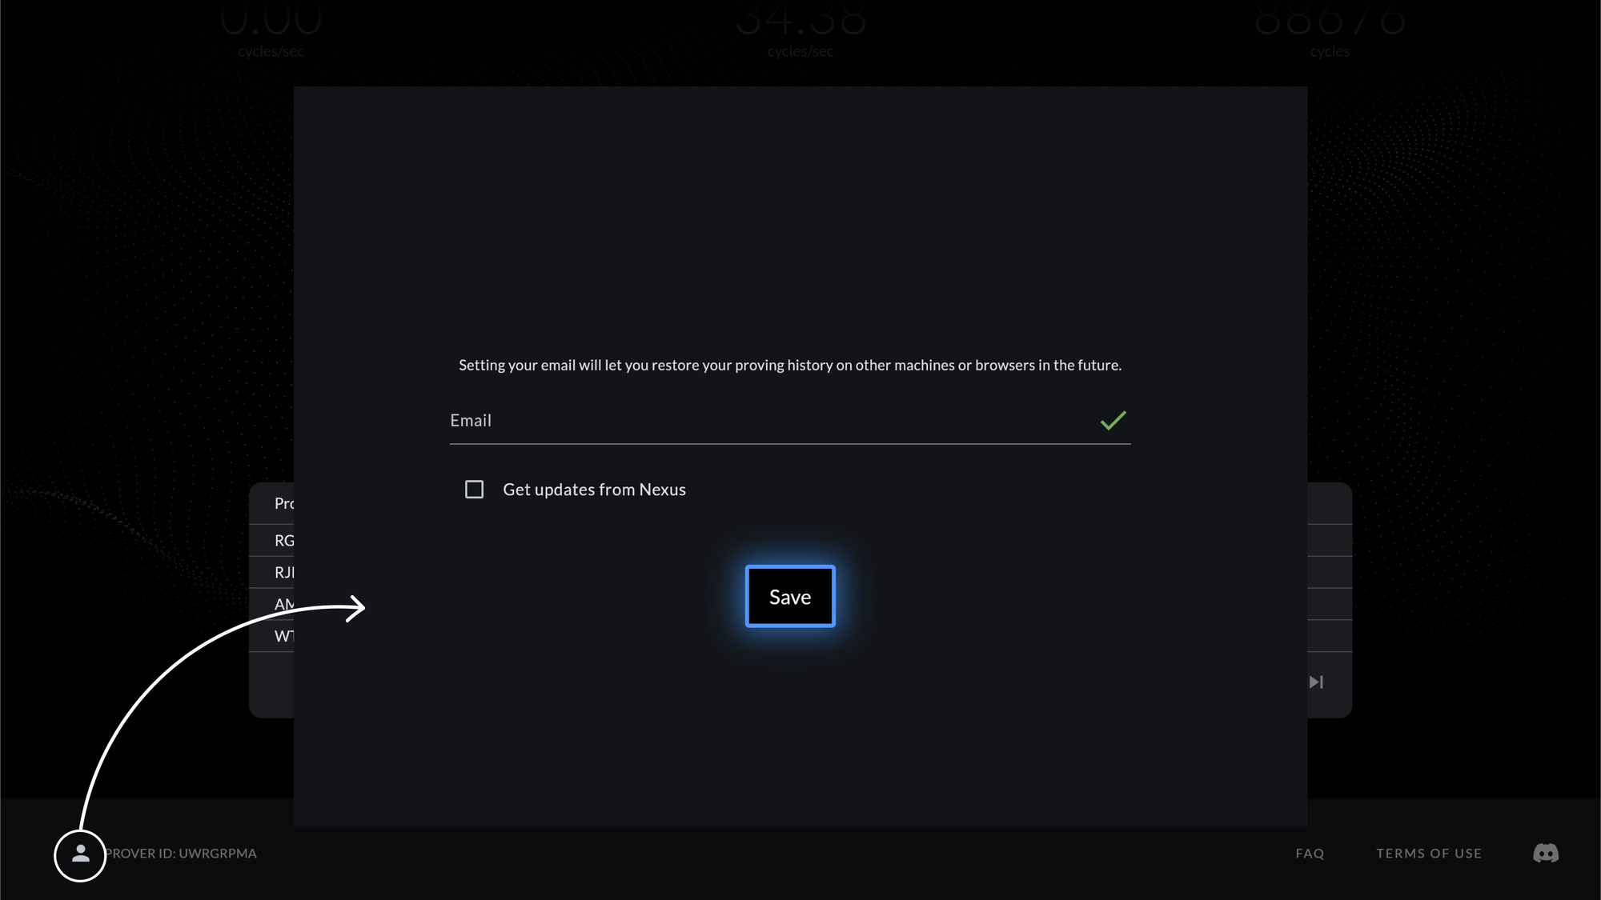
Task: Click the 'Get updates from Nexus' label
Action: (594, 490)
